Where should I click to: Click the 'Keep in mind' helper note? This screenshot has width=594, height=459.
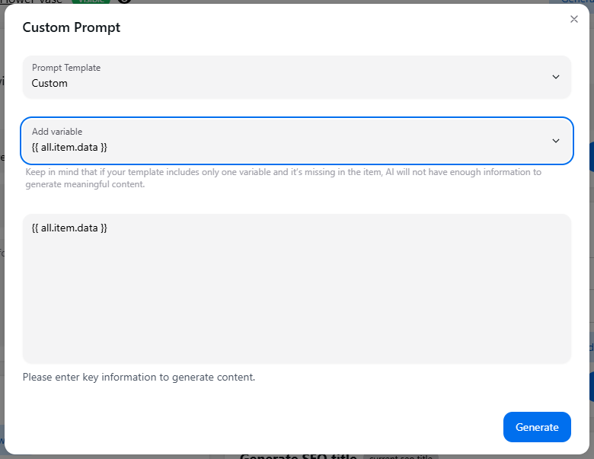point(283,178)
